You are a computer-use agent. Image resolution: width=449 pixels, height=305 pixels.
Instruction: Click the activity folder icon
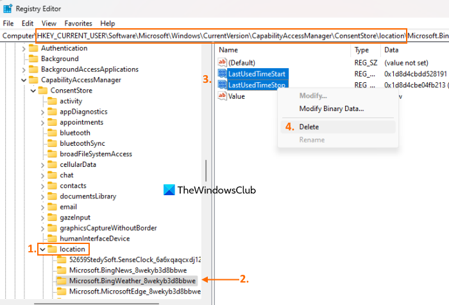pos(52,101)
